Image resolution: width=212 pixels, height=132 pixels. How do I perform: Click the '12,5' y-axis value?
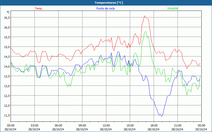(7, 96)
